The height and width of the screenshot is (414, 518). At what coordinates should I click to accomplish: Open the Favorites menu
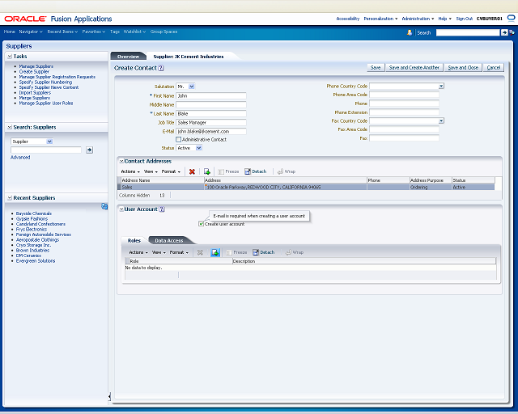coord(94,32)
